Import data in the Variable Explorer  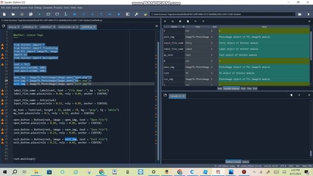(x=165, y=22)
